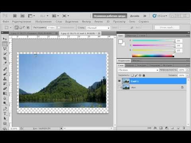Viewport: 191px width, 143px height.
Task: Open the Mini Bridge panel icon
Action: 22,16
